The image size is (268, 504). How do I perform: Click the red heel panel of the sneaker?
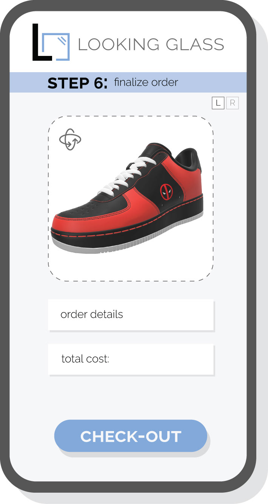tap(193, 184)
